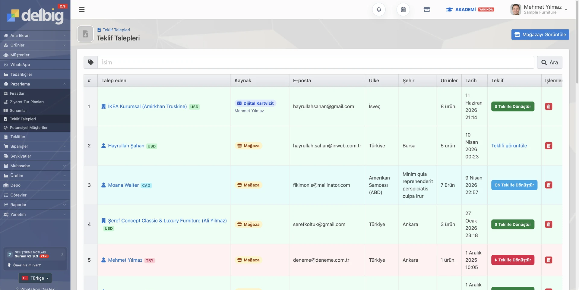Image resolution: width=579 pixels, height=290 pixels.
Task: Delete the Hayrullah Şahan request
Action: click(549, 146)
